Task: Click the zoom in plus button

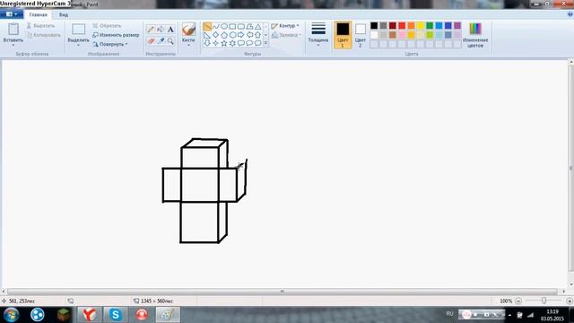Action: tap(570, 301)
